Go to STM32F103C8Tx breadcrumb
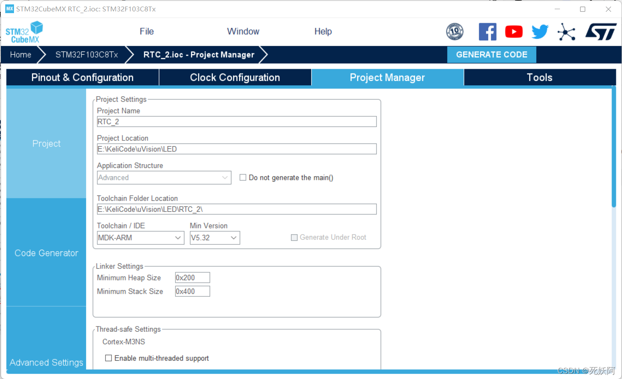The image size is (622, 379). coord(87,55)
